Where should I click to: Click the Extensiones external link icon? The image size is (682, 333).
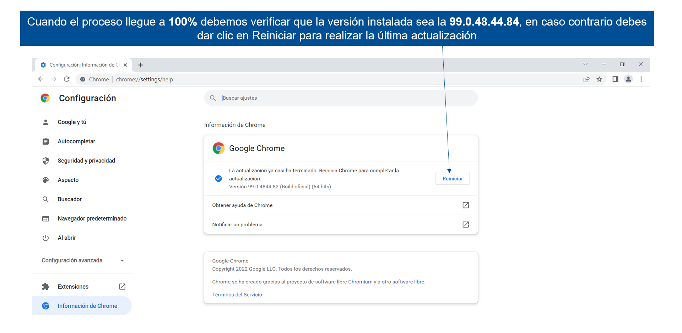[122, 287]
